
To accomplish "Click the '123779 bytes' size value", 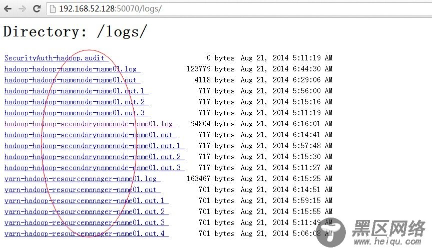I will coord(210,69).
